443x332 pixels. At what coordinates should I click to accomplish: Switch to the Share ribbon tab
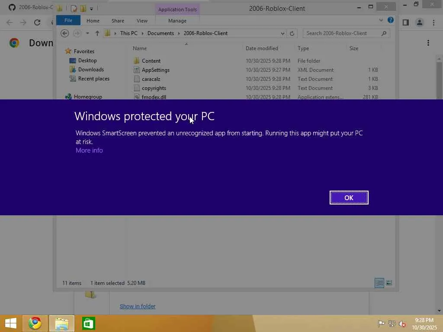(x=118, y=21)
